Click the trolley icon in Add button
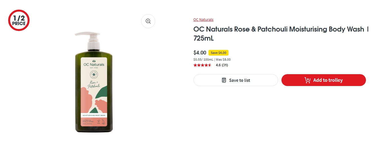 coord(307,80)
